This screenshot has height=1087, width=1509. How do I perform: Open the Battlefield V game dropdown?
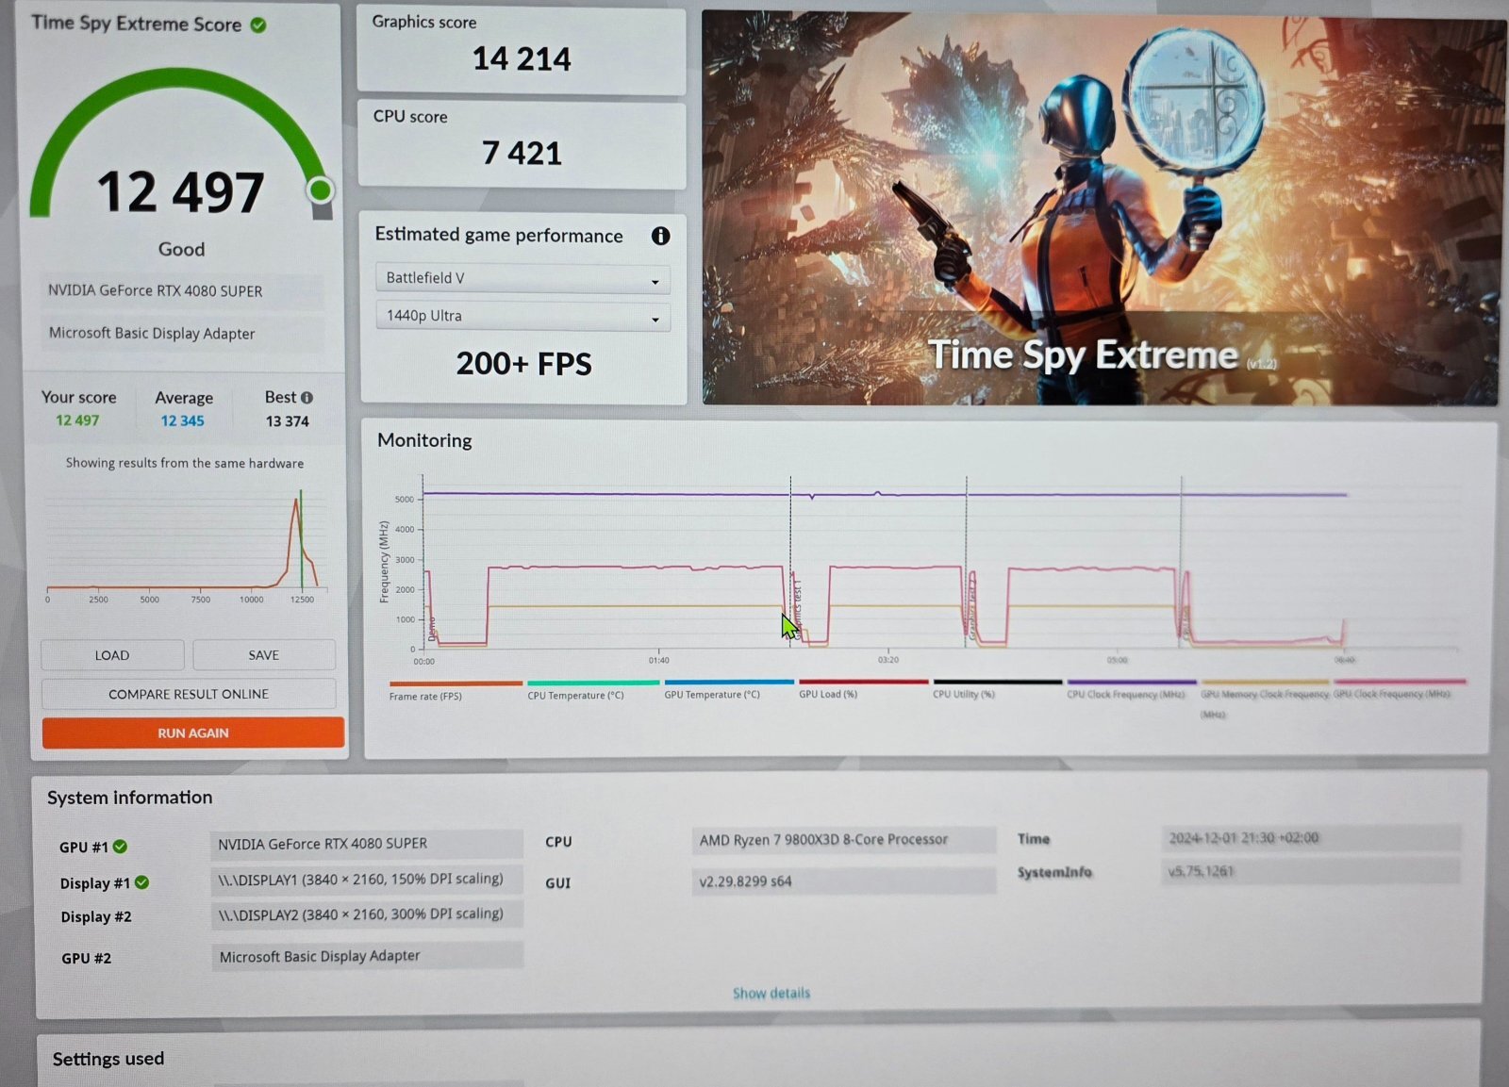(522, 278)
